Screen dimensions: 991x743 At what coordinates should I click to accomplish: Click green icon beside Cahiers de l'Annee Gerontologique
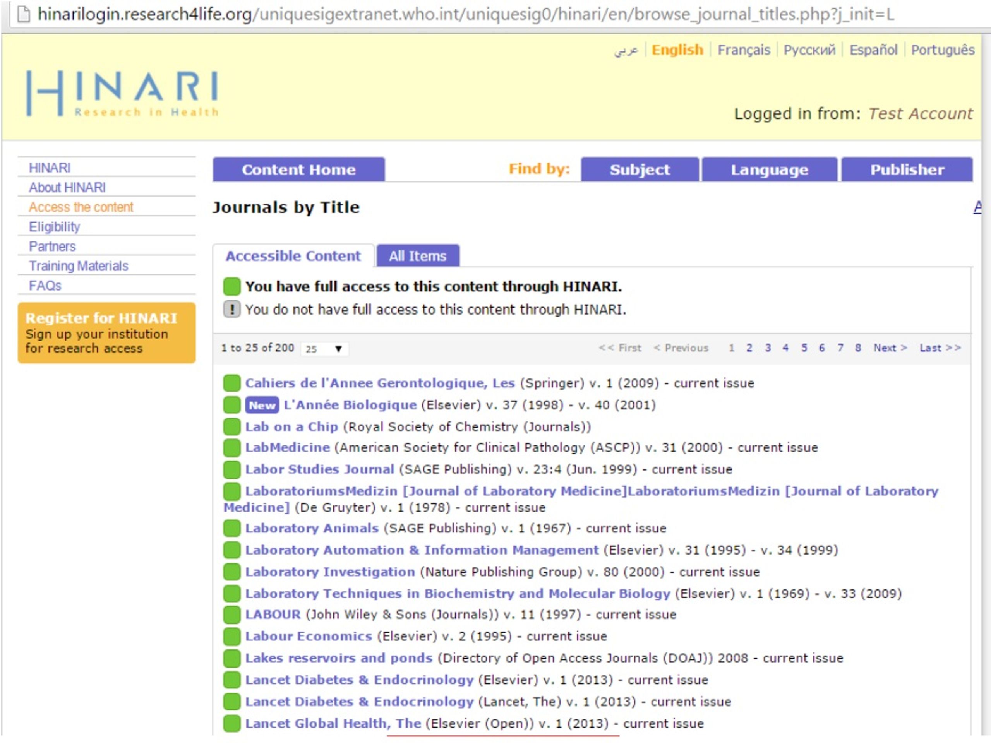point(232,383)
